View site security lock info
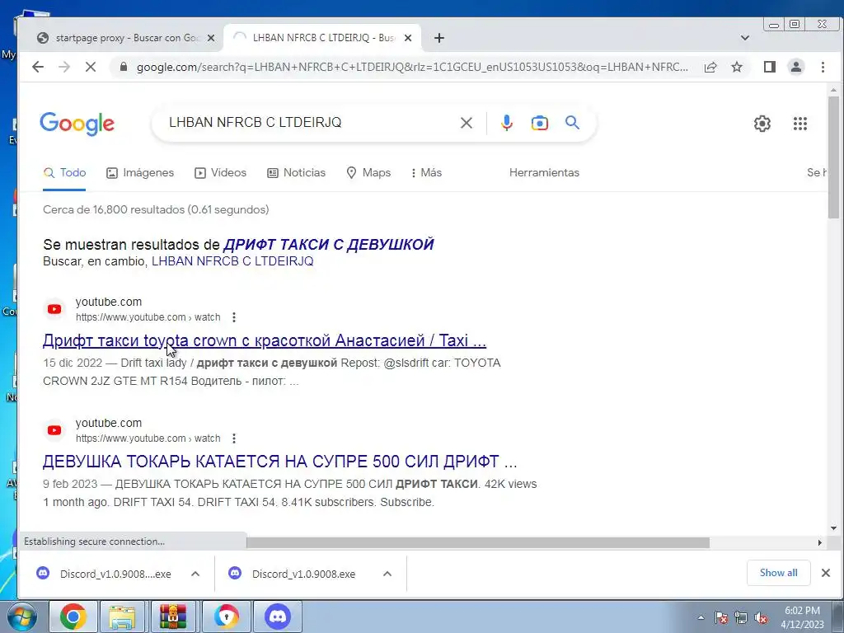 (124, 67)
